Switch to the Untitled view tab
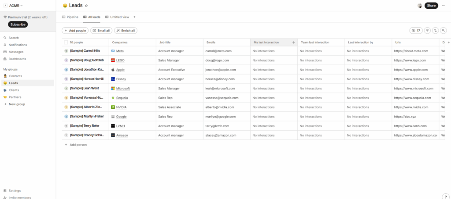 coord(117,17)
